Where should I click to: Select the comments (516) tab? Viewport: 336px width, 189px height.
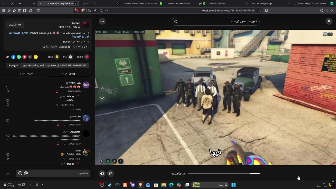click(69, 73)
